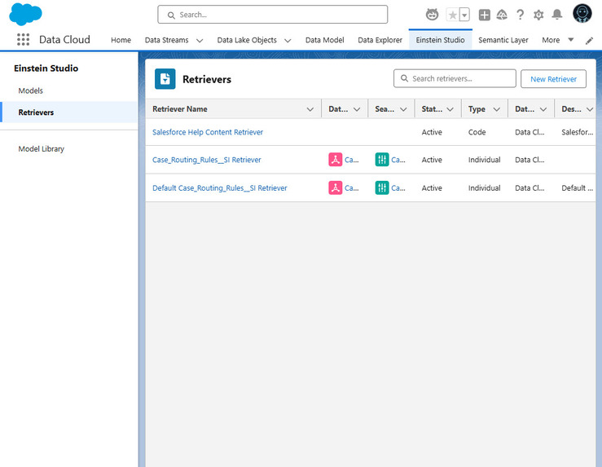
Task: Open the Data Lake Objects tab
Action: tap(247, 40)
